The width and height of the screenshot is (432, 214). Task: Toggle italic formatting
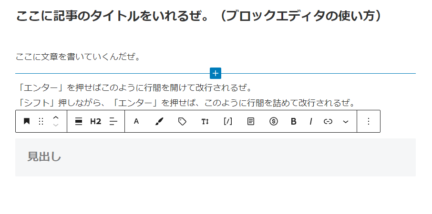pos(311,121)
